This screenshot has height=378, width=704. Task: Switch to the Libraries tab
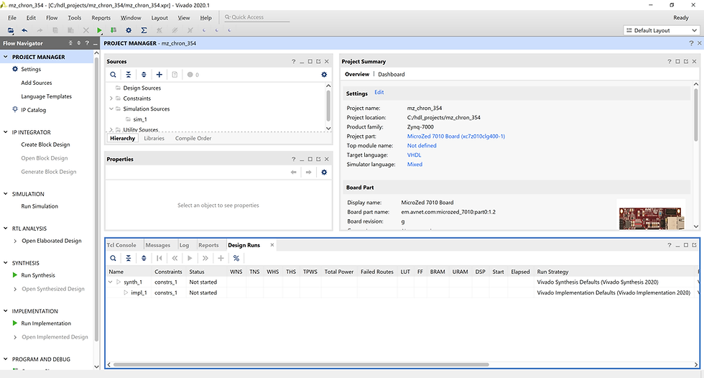[x=154, y=138]
